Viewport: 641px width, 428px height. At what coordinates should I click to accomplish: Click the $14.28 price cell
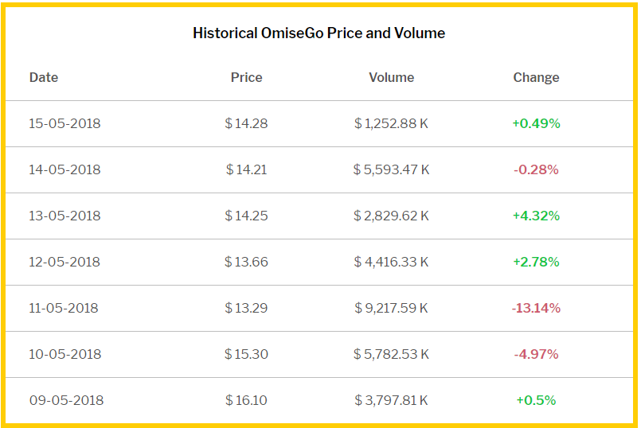(246, 123)
